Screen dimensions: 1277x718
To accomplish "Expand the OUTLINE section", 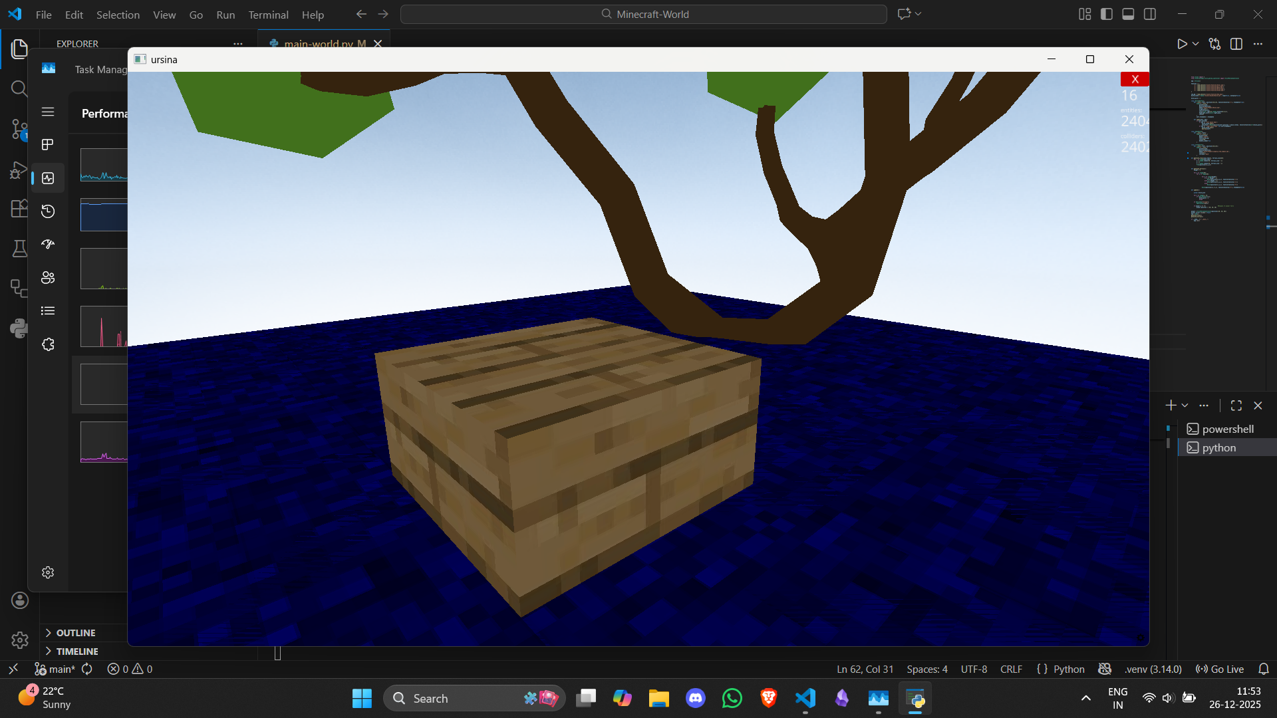I will pyautogui.click(x=75, y=632).
